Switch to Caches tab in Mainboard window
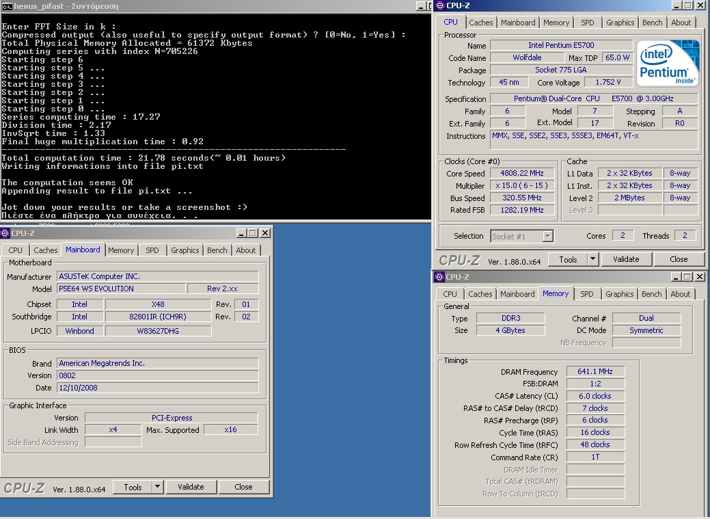Screen dimensions: 710x519 point(46,250)
